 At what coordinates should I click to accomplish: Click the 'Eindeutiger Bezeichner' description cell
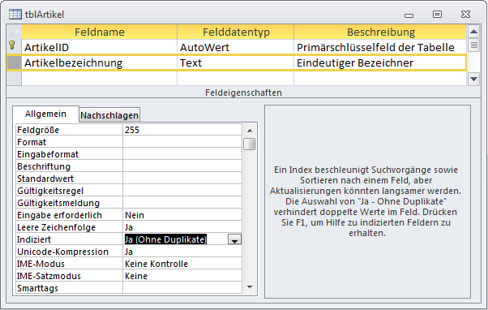[380, 63]
